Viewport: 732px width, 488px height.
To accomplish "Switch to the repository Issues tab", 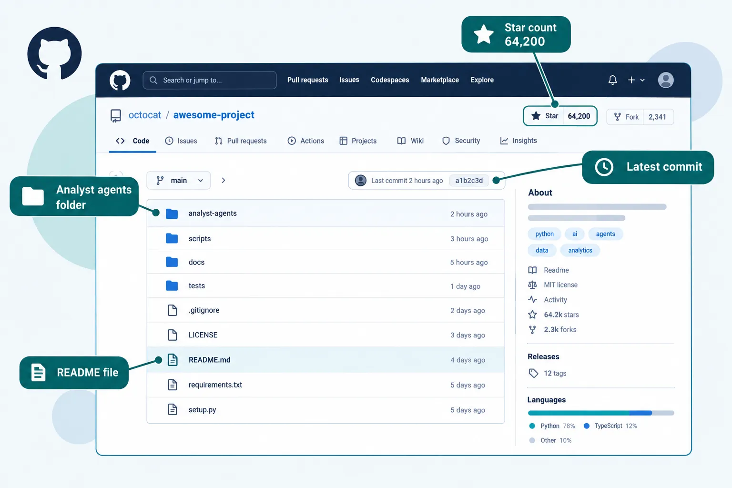I will click(181, 141).
